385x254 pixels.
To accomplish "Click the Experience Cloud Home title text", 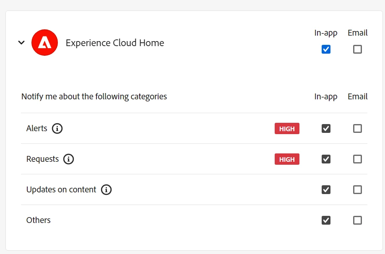I will pyautogui.click(x=115, y=43).
